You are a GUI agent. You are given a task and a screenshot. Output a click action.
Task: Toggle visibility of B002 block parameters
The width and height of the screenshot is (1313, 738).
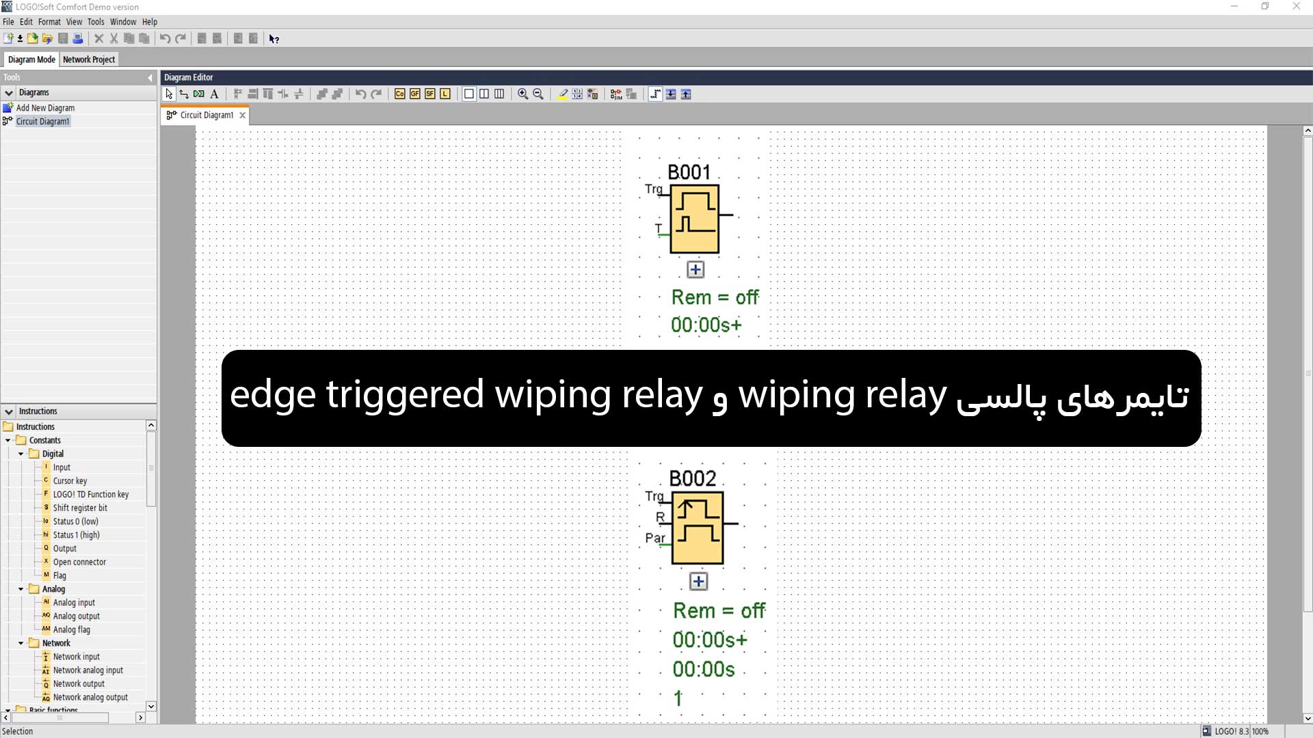[698, 582]
